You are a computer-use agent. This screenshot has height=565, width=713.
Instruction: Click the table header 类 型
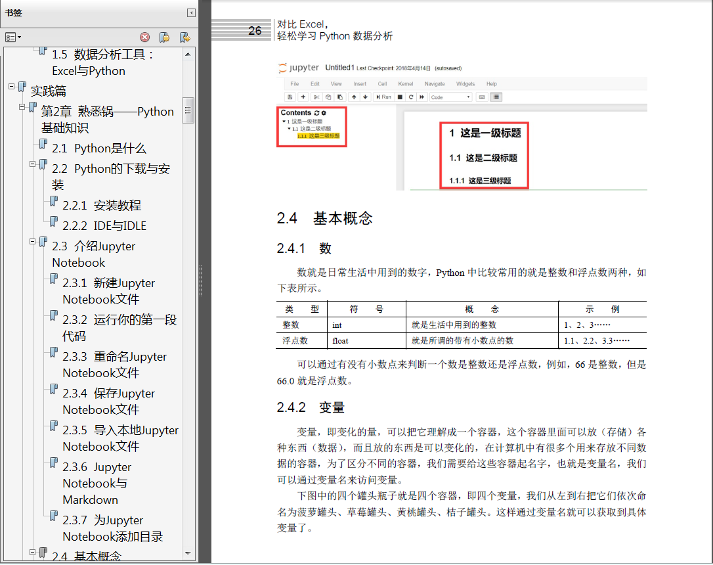click(x=302, y=309)
